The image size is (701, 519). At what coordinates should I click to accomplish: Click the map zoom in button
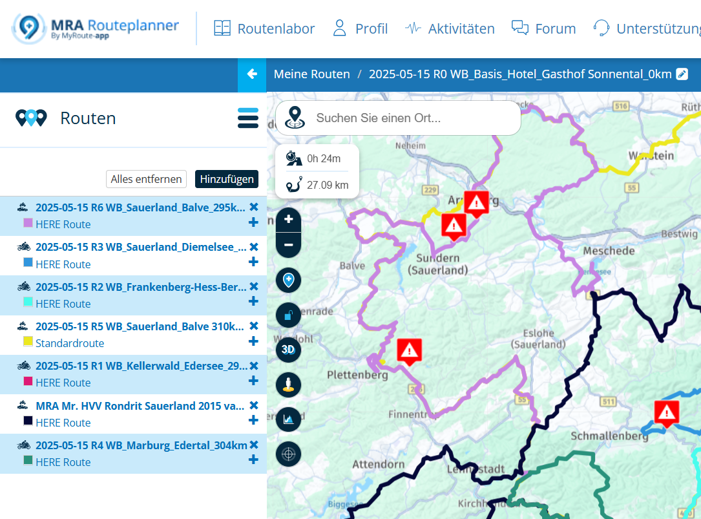[x=289, y=219]
